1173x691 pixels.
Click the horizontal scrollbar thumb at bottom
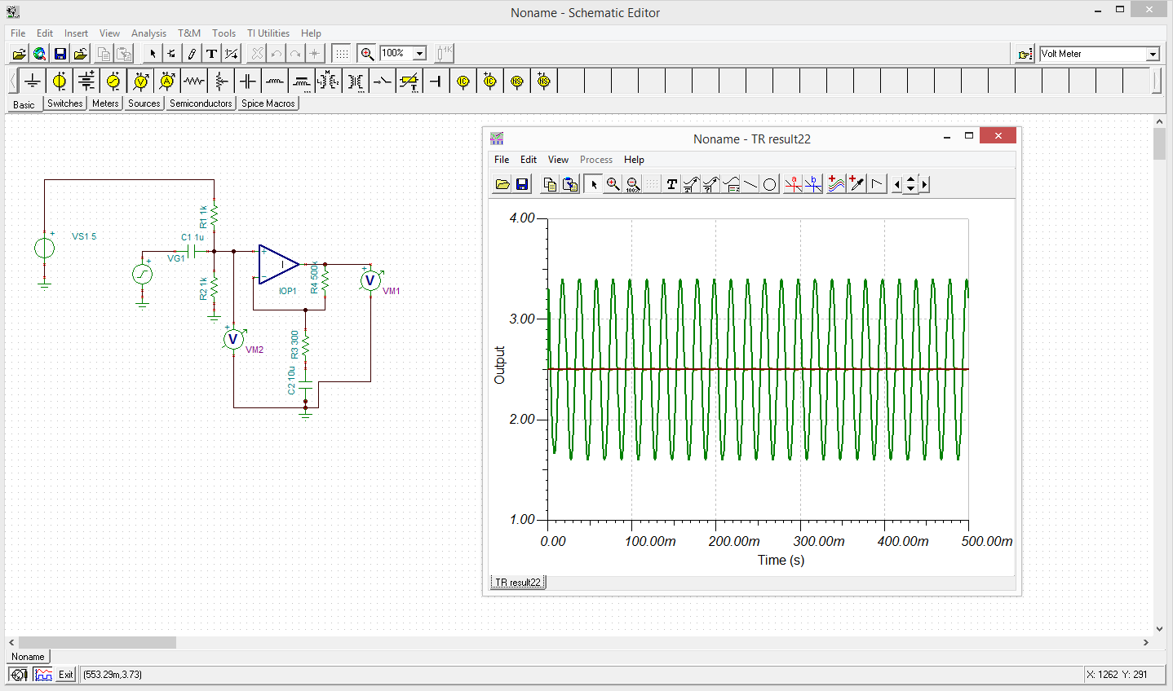(x=97, y=642)
